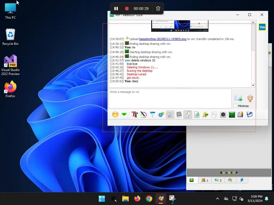Enable the Minimize checkbox
This screenshot has width=274, height=205.
click(x=235, y=106)
